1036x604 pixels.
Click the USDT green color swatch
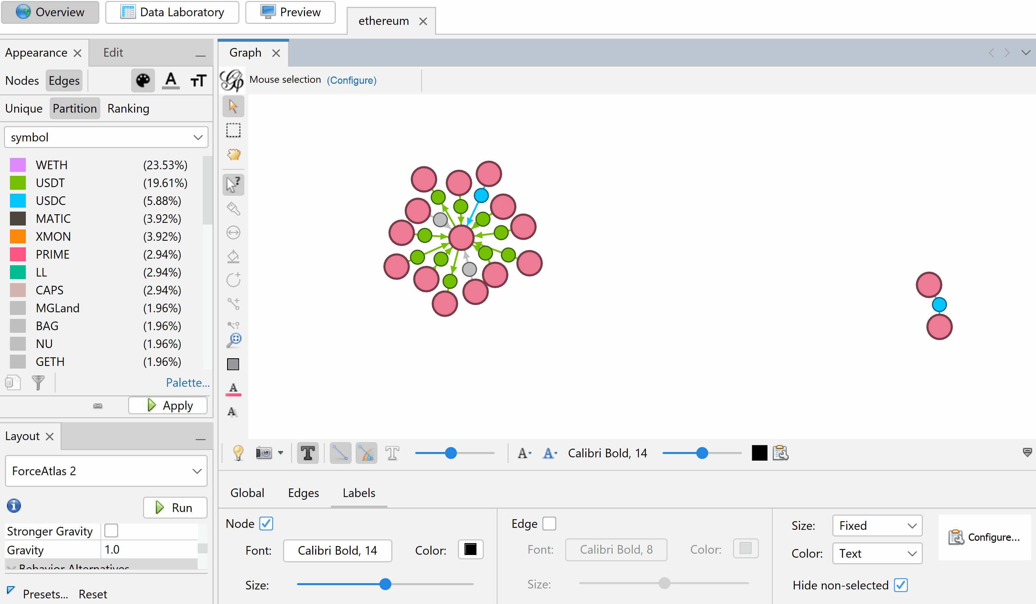pyautogui.click(x=18, y=182)
